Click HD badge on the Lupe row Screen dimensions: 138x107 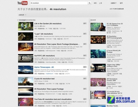point(36,39)
